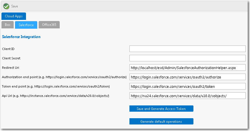The image size is (250, 131).
Task: Click the Redirect Uri label text
Action: [10, 68]
